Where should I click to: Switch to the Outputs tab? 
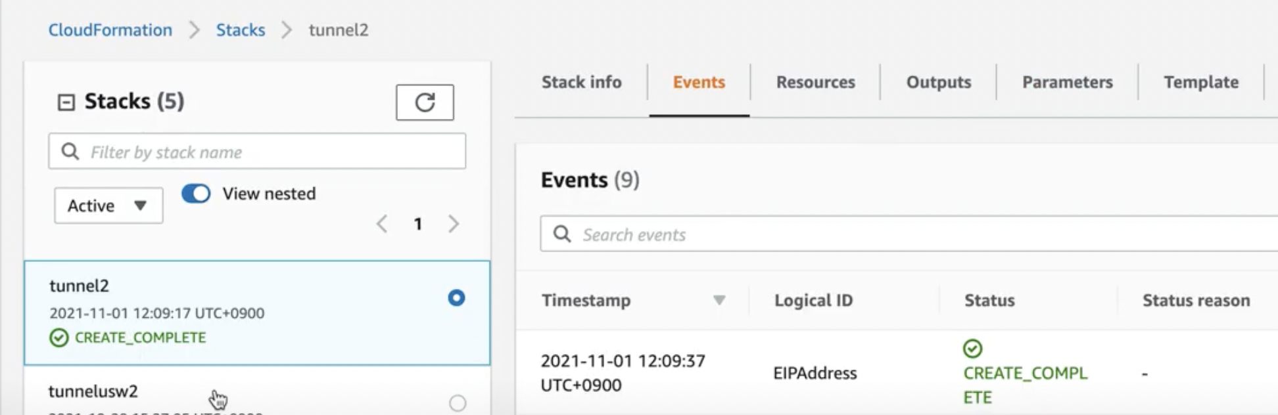coord(939,82)
